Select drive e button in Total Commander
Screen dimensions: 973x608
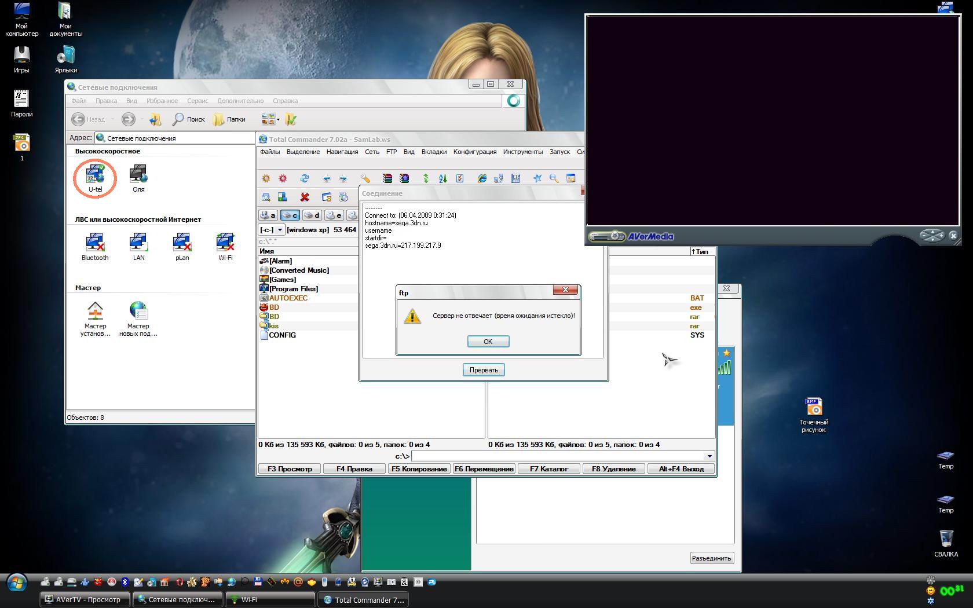point(334,215)
